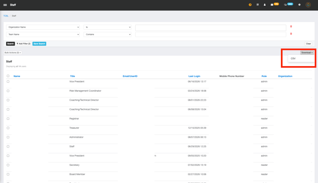The image size is (318, 183).
Task: Open the orange help question-mark icon
Action: [250, 5]
